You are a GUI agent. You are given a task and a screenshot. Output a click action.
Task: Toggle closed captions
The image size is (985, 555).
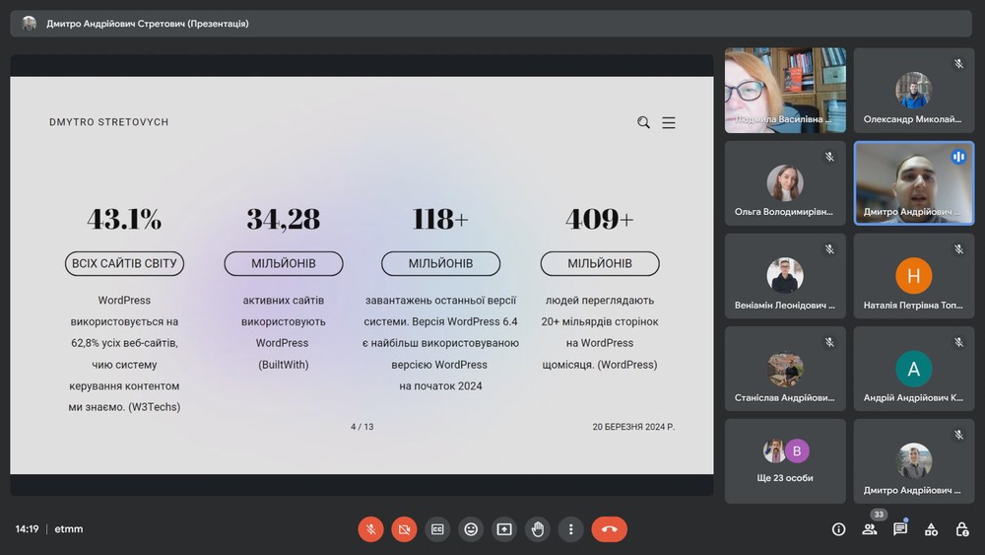(x=437, y=529)
